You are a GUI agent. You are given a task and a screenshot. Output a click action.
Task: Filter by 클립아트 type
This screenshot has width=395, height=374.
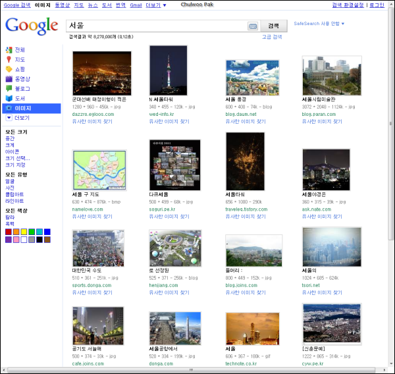(x=14, y=194)
